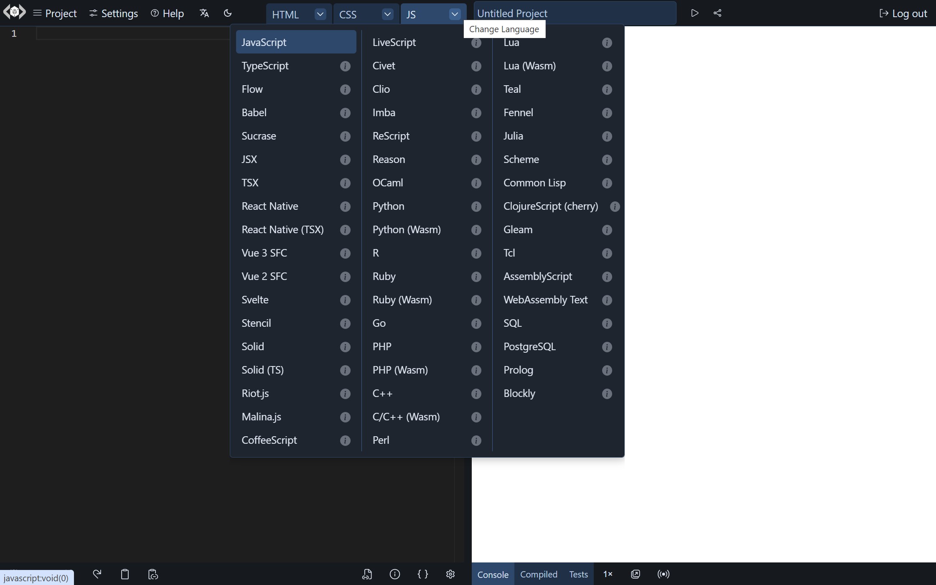Click the share project icon
Viewport: 936px width, 585px height.
click(x=717, y=13)
